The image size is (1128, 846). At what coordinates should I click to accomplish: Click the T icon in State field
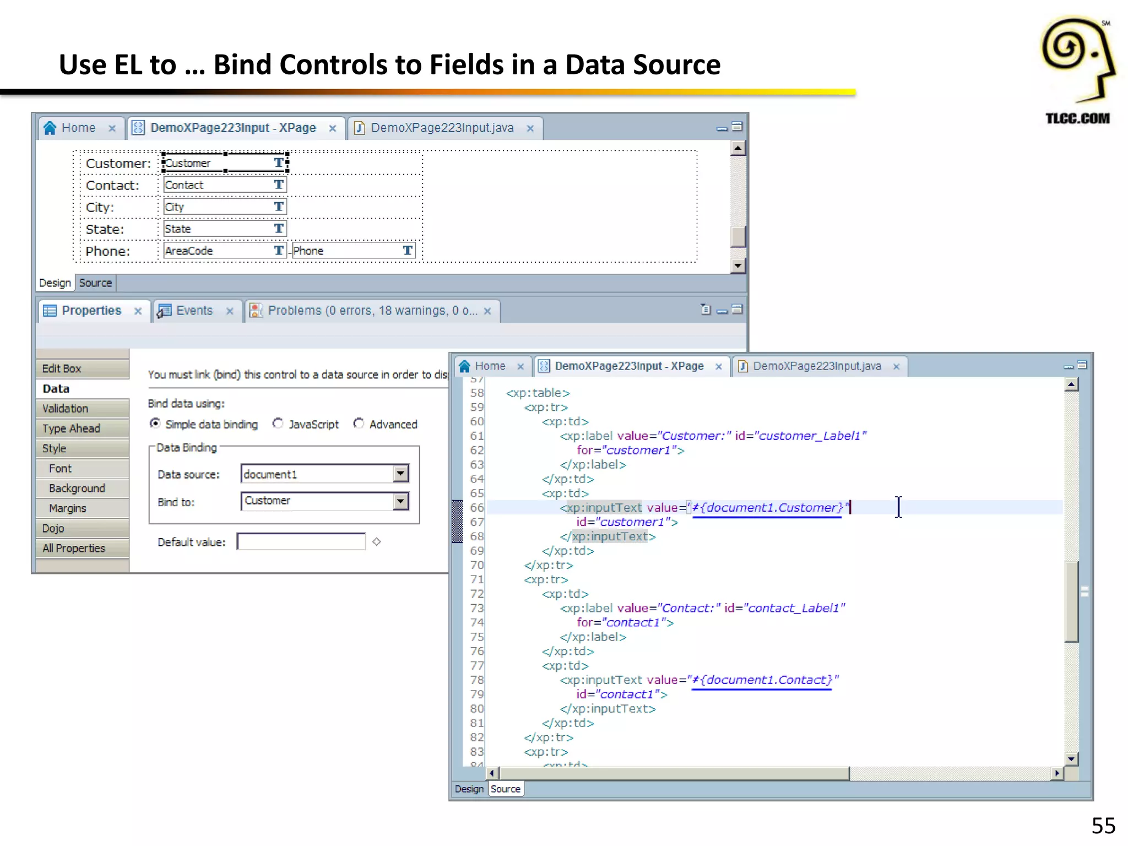click(x=279, y=229)
